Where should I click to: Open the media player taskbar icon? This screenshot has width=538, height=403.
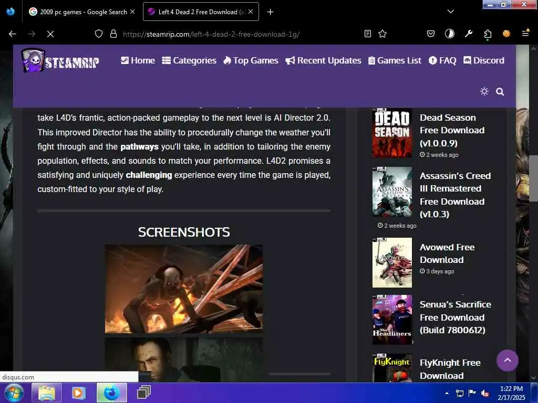pyautogui.click(x=78, y=393)
